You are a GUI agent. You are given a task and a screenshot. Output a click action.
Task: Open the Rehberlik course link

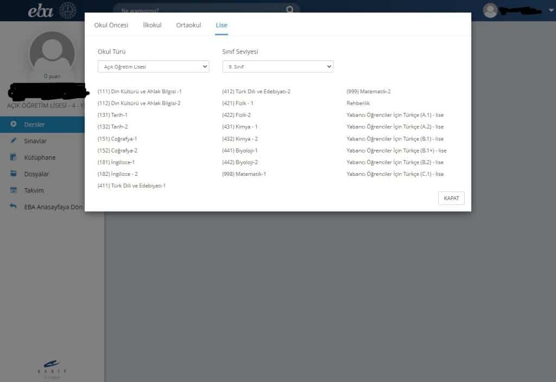pyautogui.click(x=358, y=103)
